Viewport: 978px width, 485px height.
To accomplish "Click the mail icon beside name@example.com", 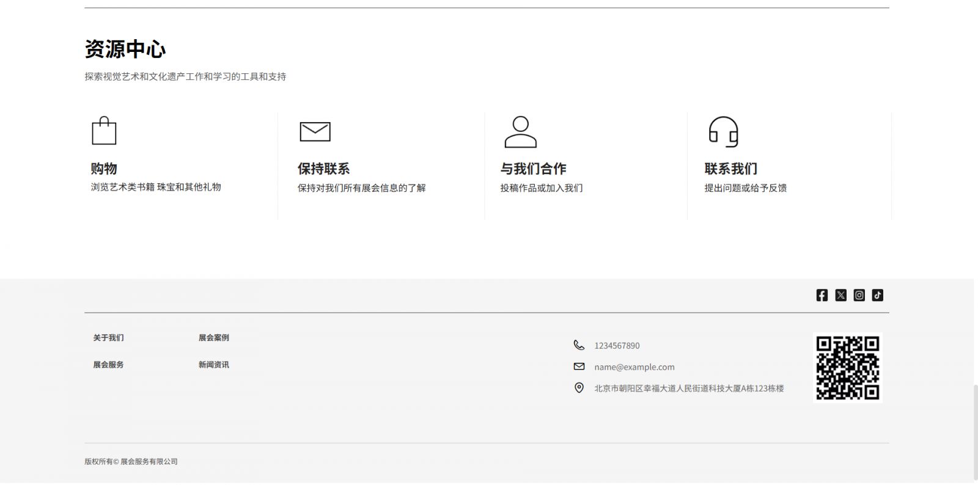I will coord(579,366).
